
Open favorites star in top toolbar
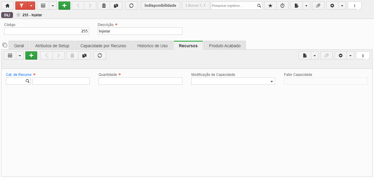click(x=270, y=6)
